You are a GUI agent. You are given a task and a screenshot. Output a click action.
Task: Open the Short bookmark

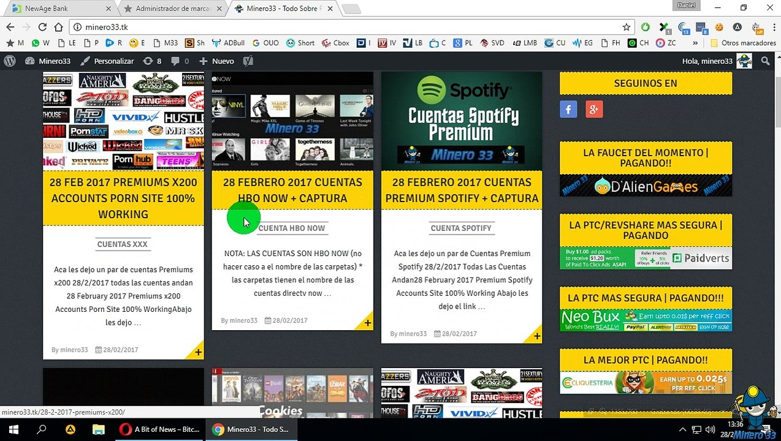point(300,43)
